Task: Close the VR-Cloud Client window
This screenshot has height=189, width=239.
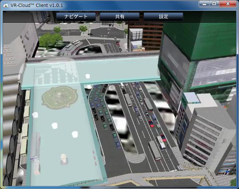Action: [228, 4]
